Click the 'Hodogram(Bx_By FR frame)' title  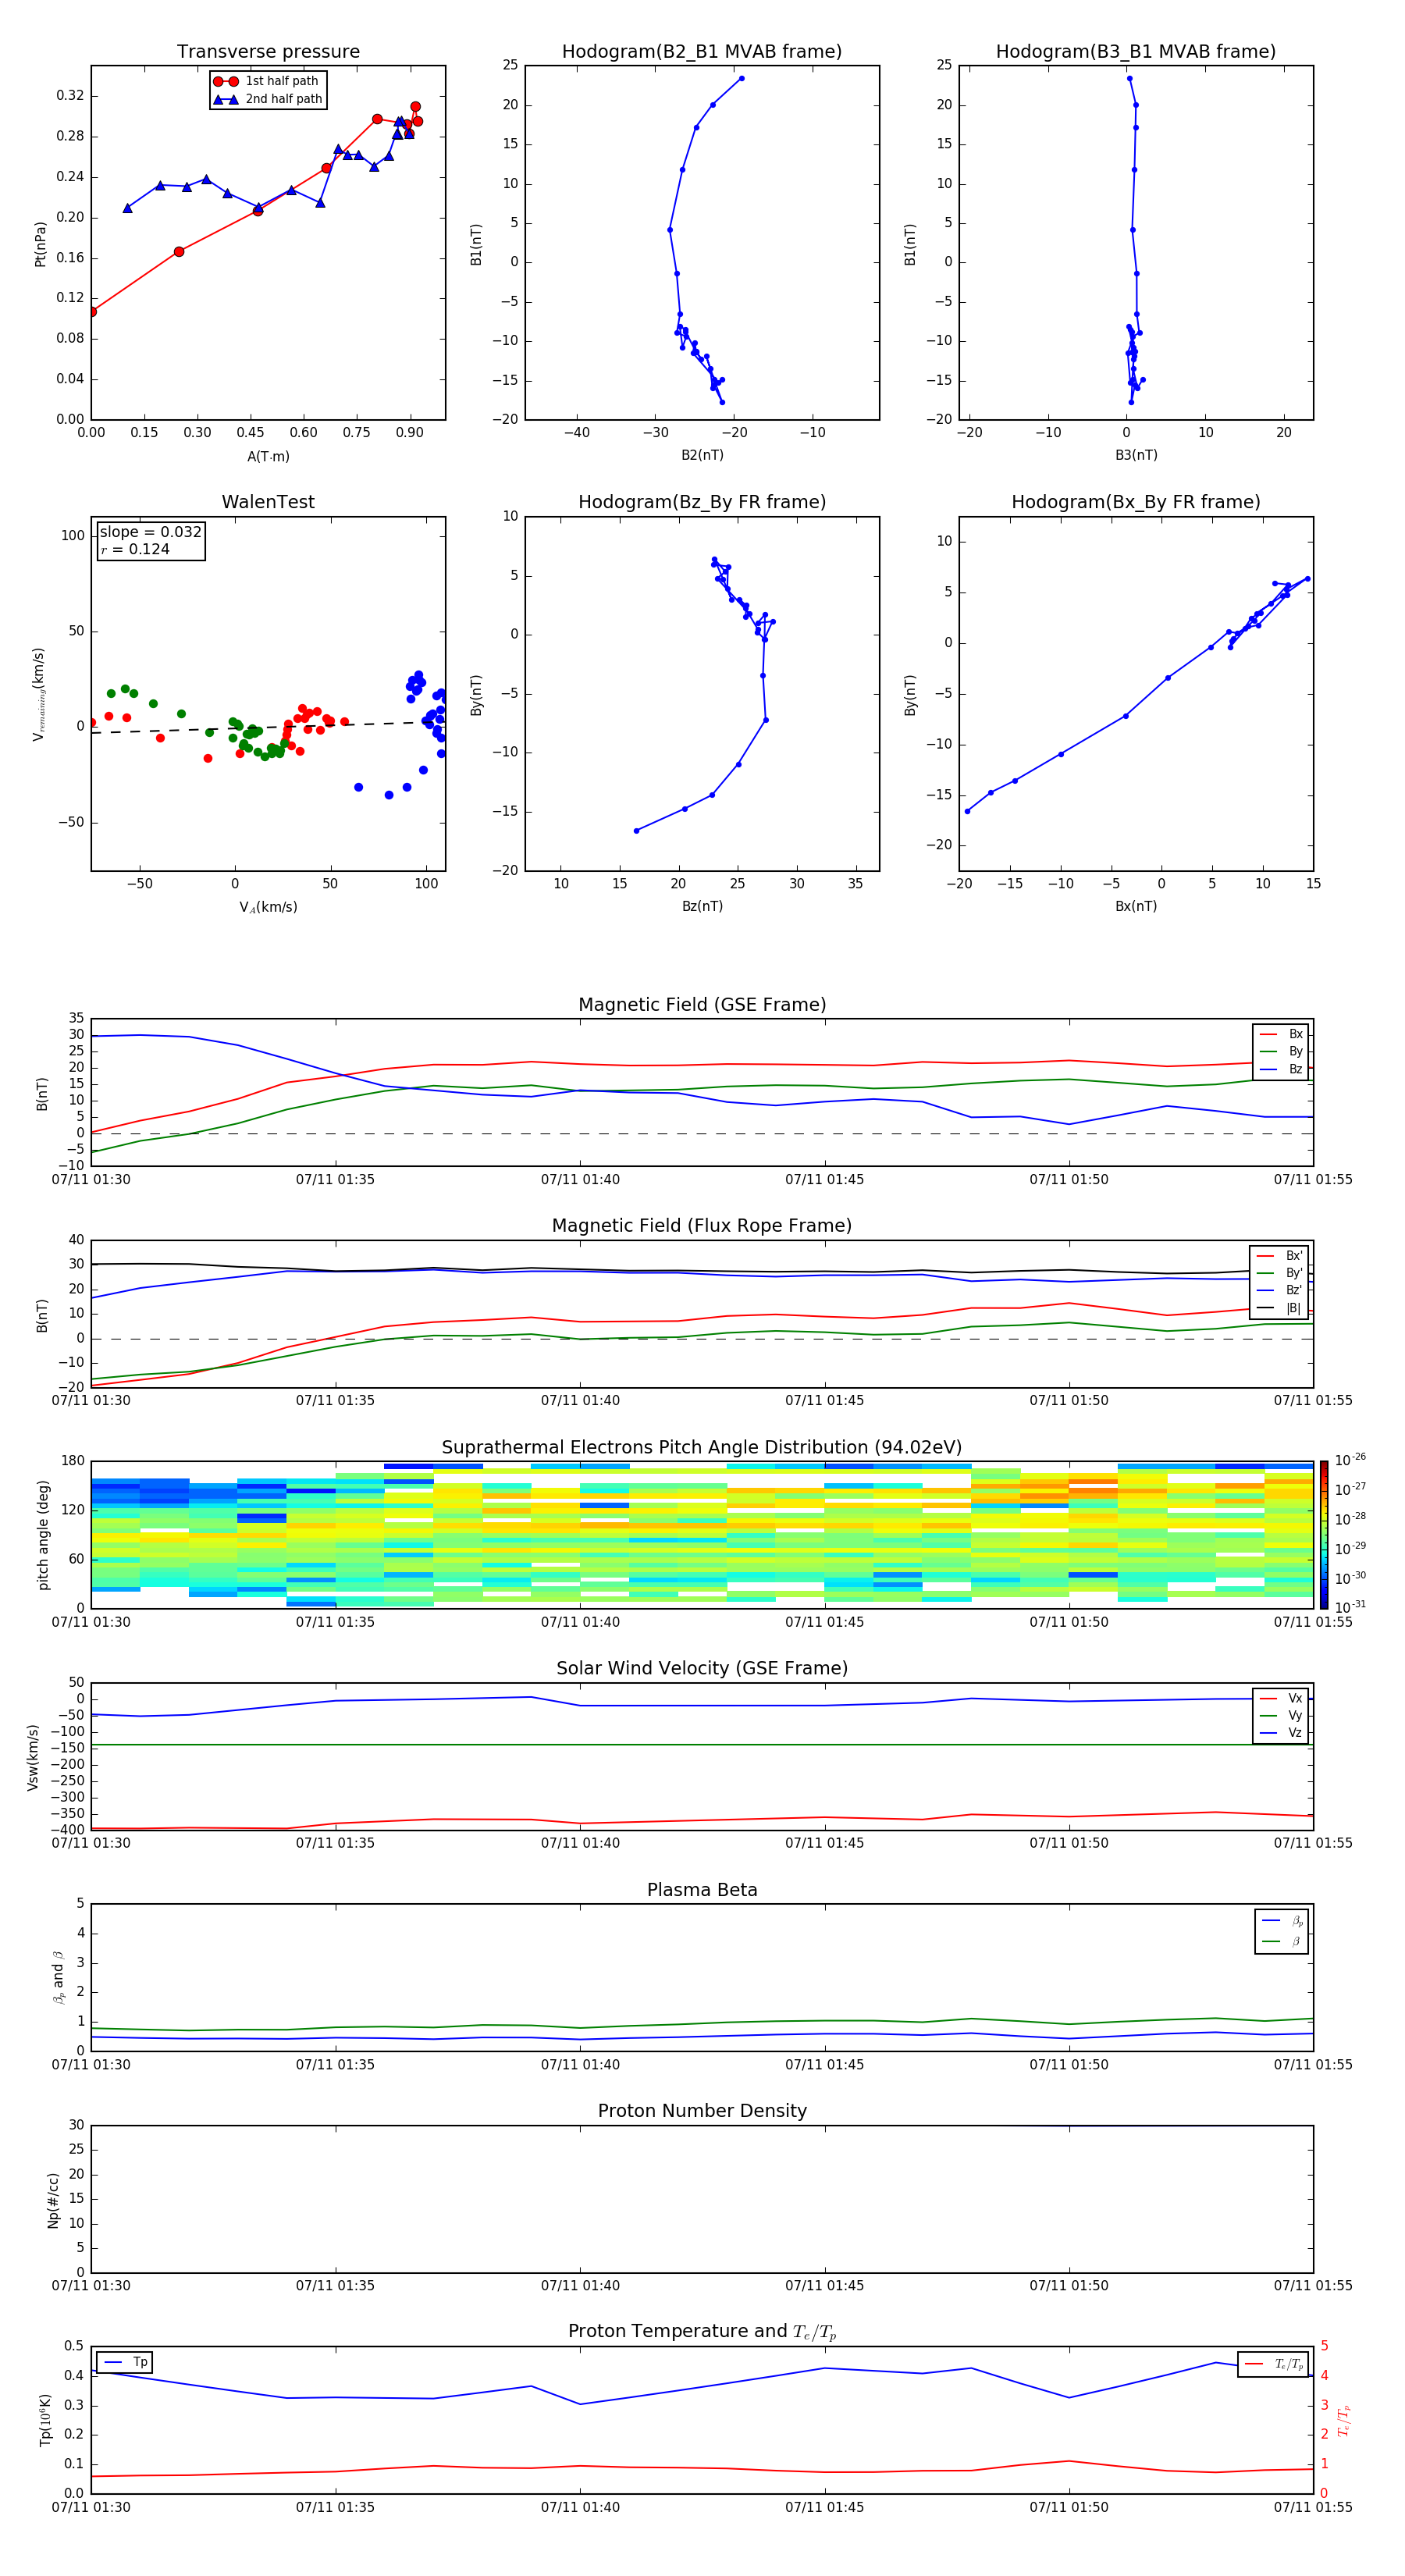[1136, 502]
